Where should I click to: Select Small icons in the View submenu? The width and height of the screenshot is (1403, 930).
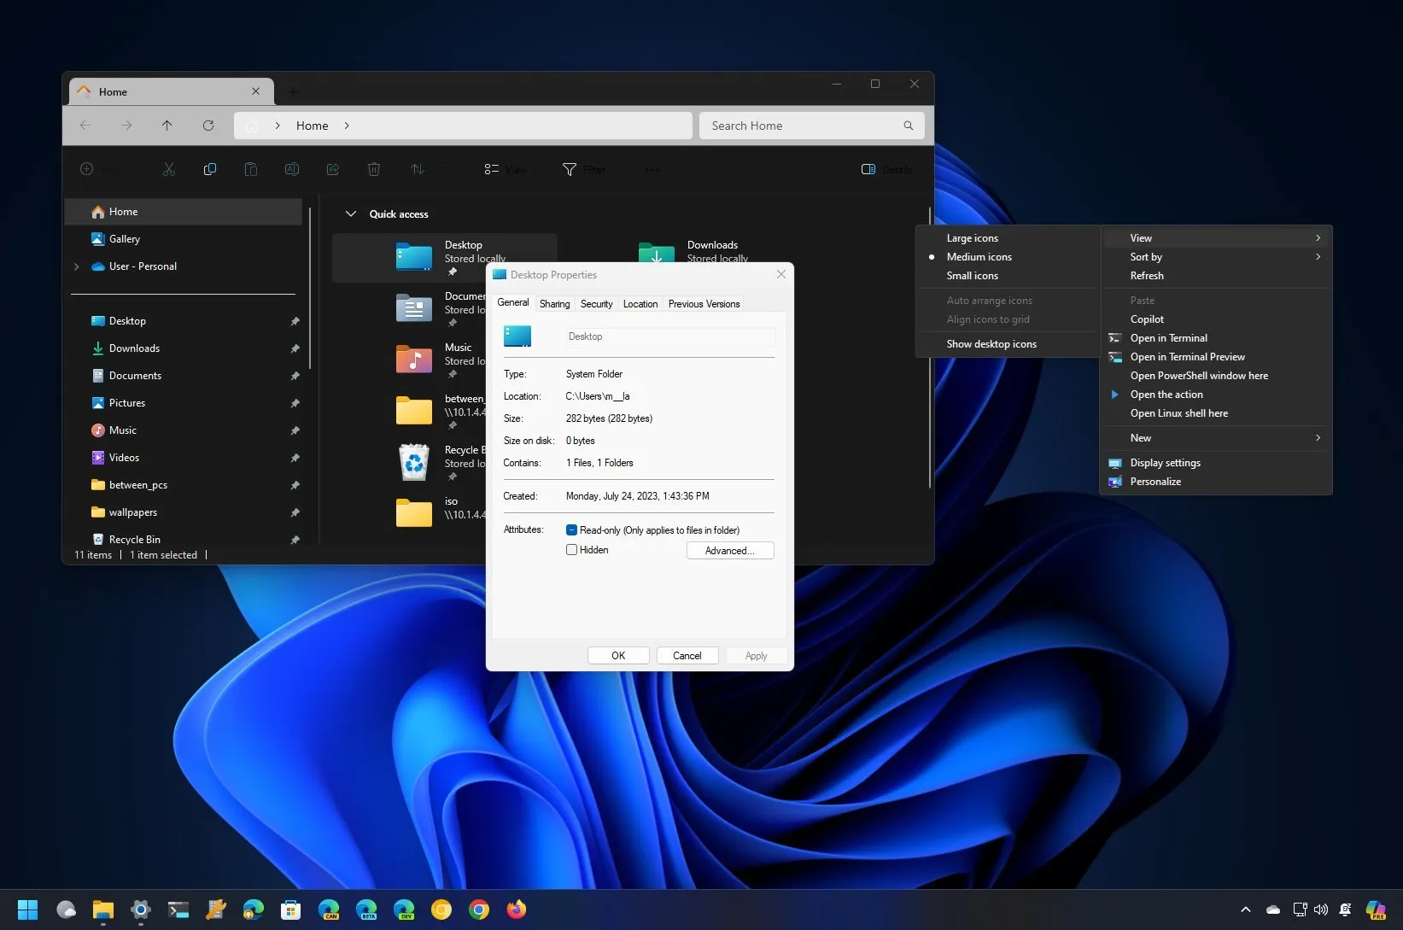[x=972, y=275]
